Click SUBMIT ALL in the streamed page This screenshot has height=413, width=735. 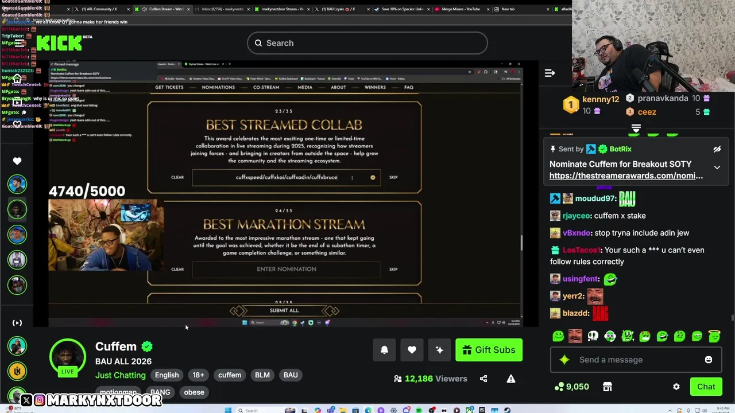tap(284, 310)
